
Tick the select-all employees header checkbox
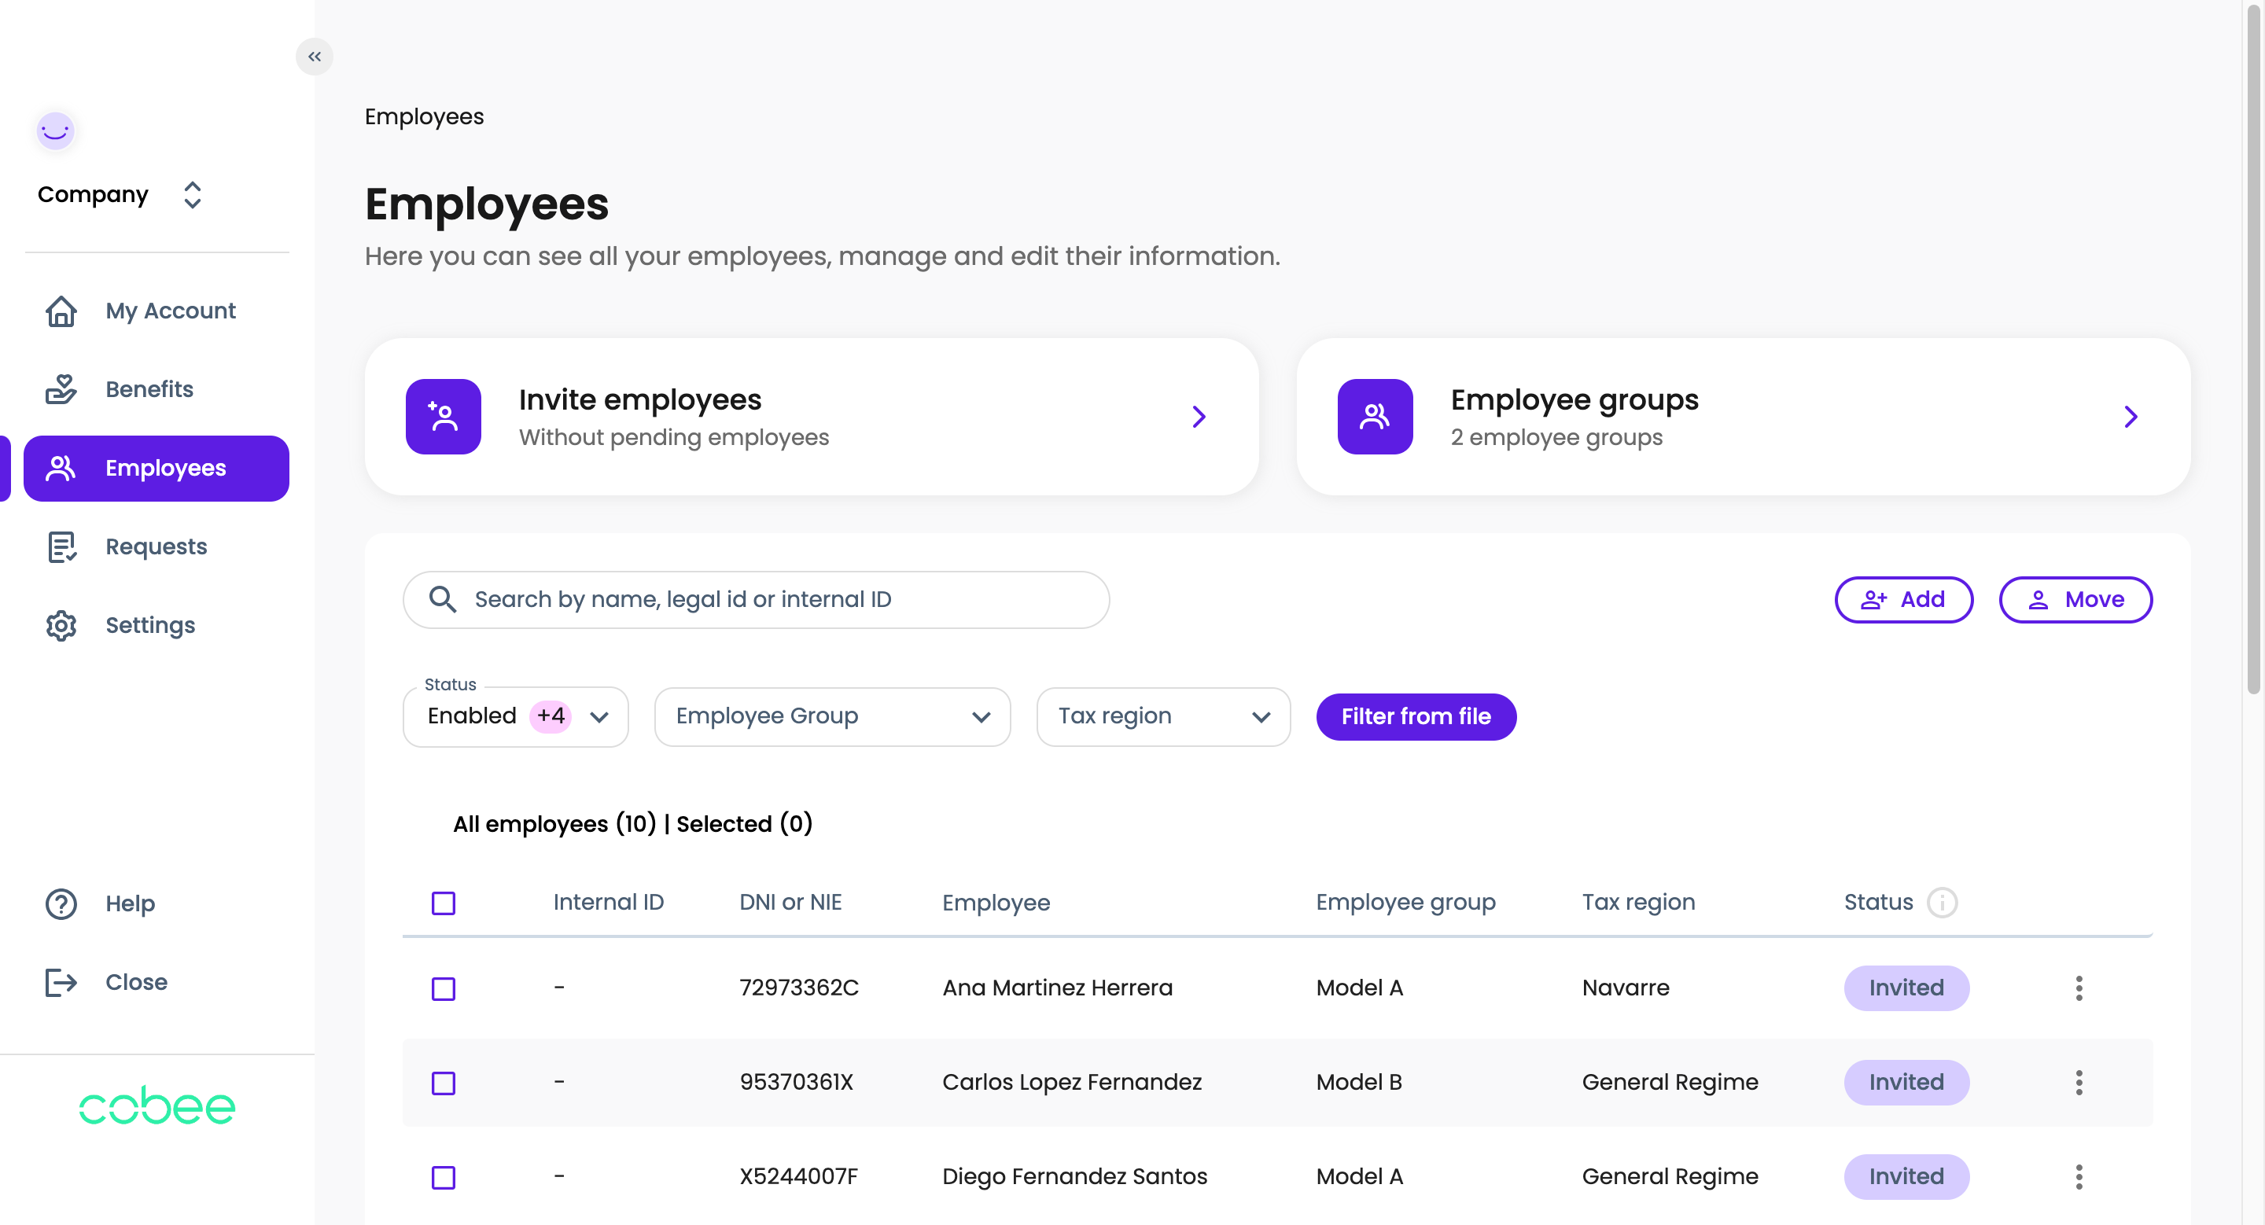443,903
